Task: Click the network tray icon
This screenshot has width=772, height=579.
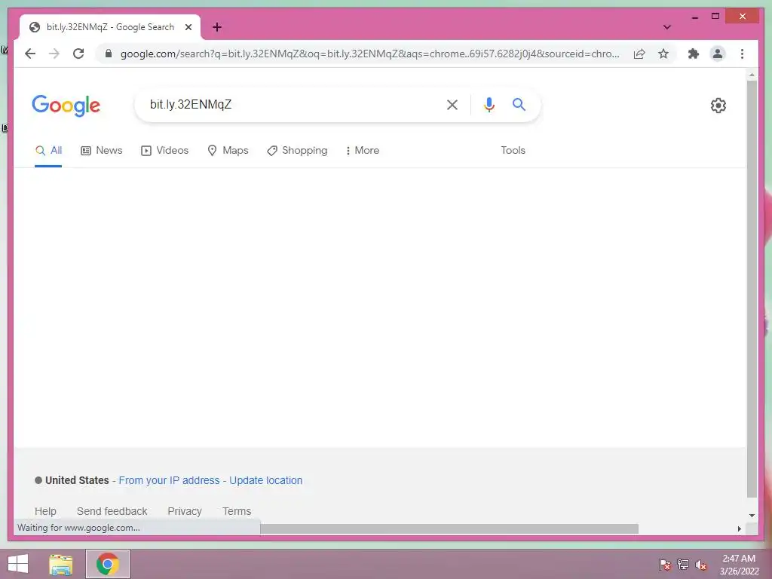Action: (683, 565)
